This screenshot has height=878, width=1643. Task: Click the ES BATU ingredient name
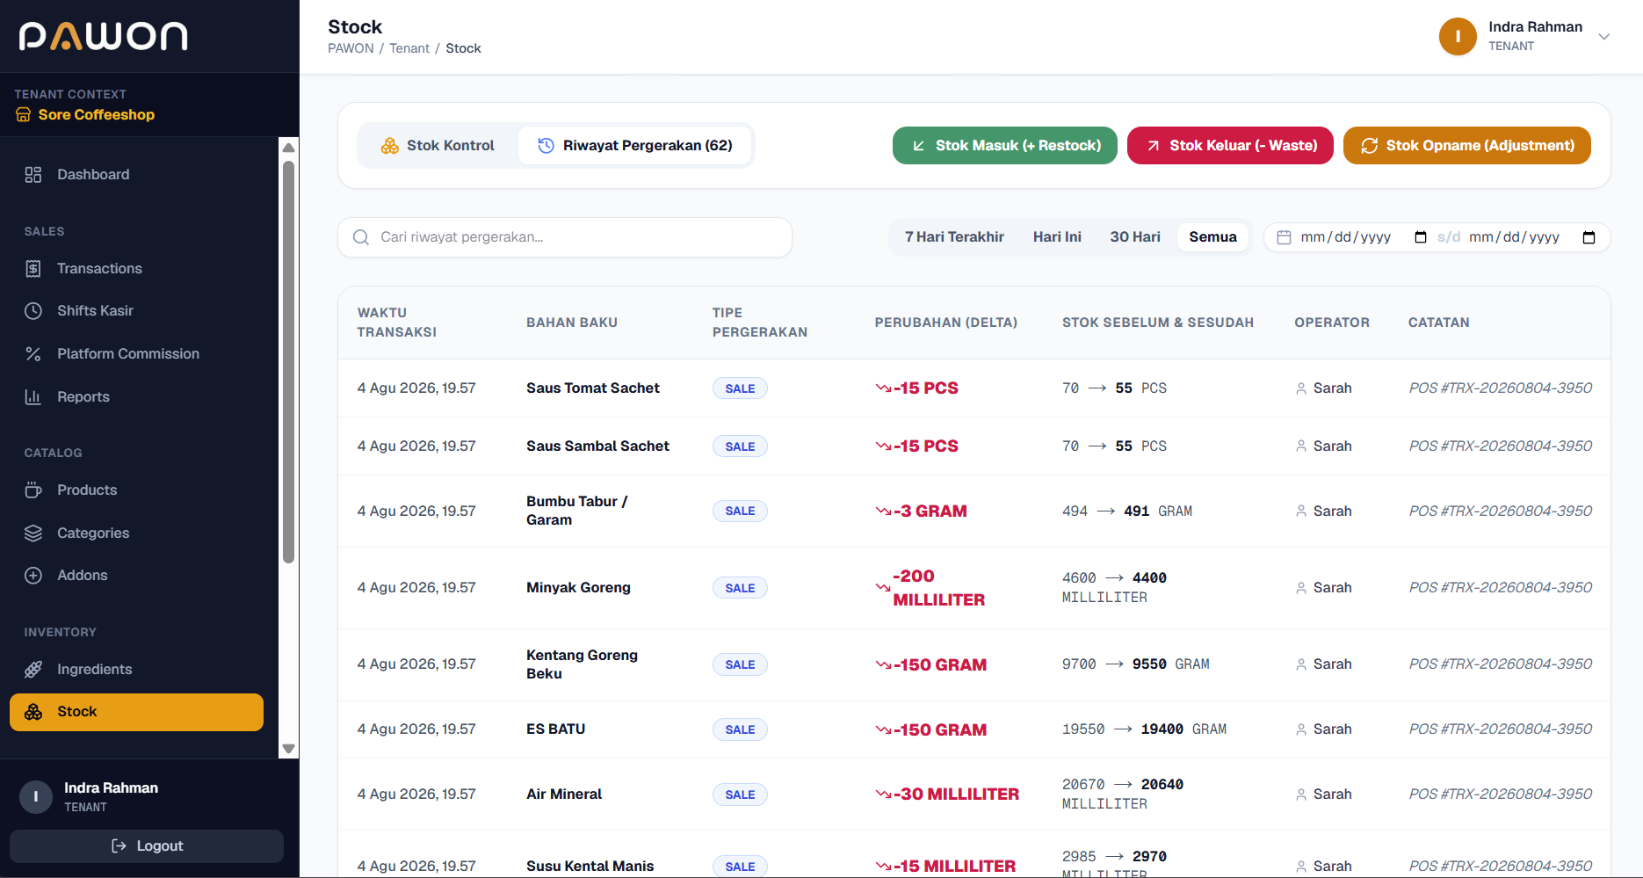[555, 729]
